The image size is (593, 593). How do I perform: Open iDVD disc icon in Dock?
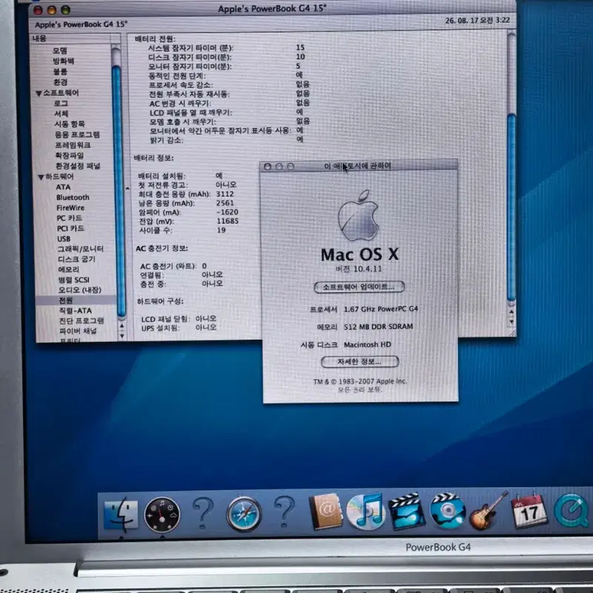(448, 511)
